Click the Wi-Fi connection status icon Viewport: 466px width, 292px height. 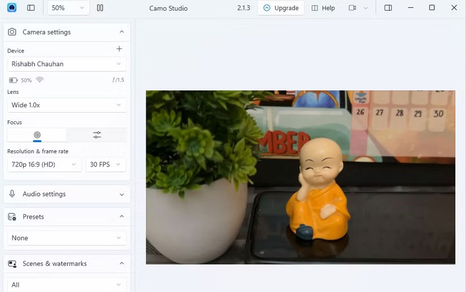pyautogui.click(x=40, y=80)
